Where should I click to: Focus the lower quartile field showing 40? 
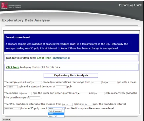click(x=83, y=93)
